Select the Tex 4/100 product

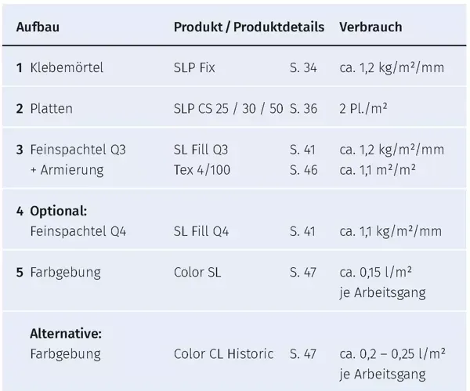coord(202,170)
